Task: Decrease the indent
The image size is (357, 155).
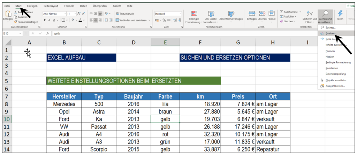Action: pos(107,20)
